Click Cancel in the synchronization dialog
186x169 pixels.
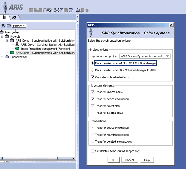pyautogui.click(x=129, y=160)
